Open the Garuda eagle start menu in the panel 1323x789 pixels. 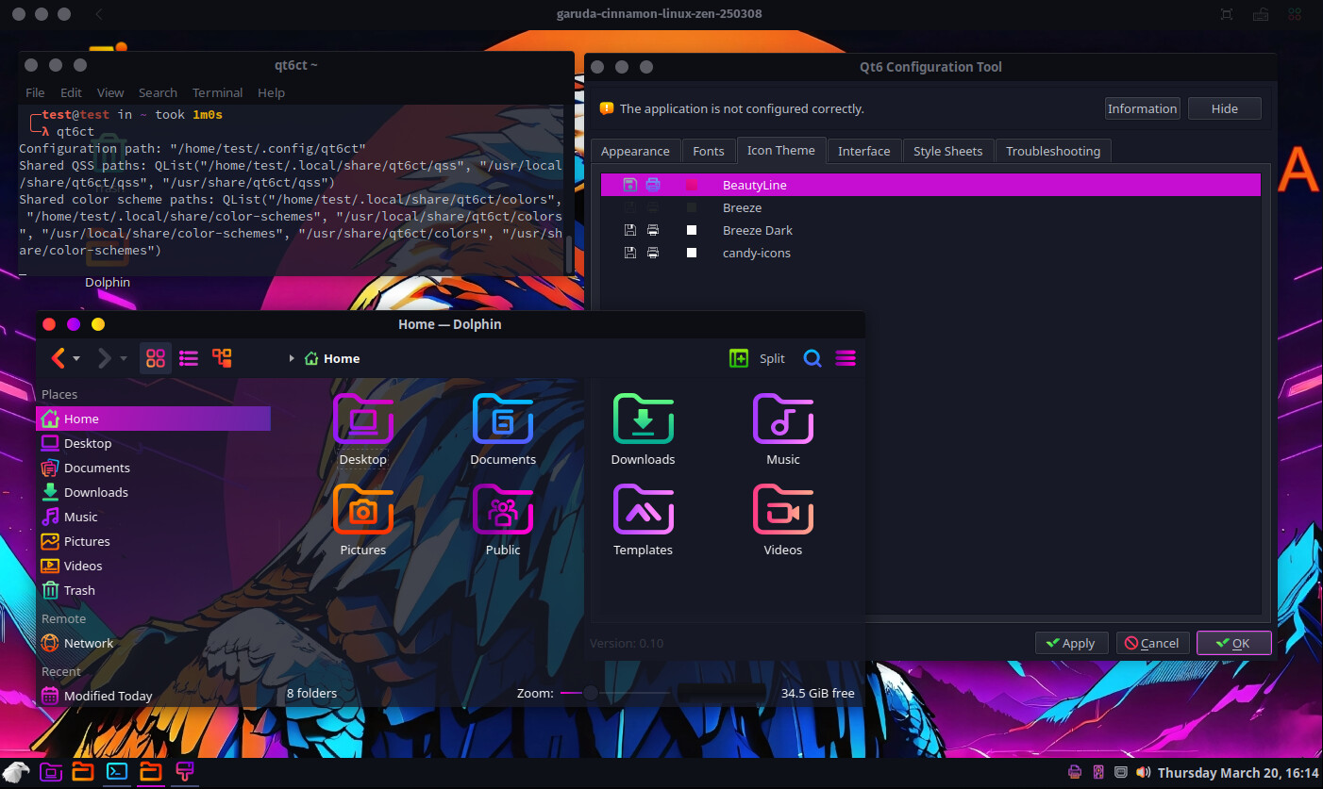[x=16, y=772]
